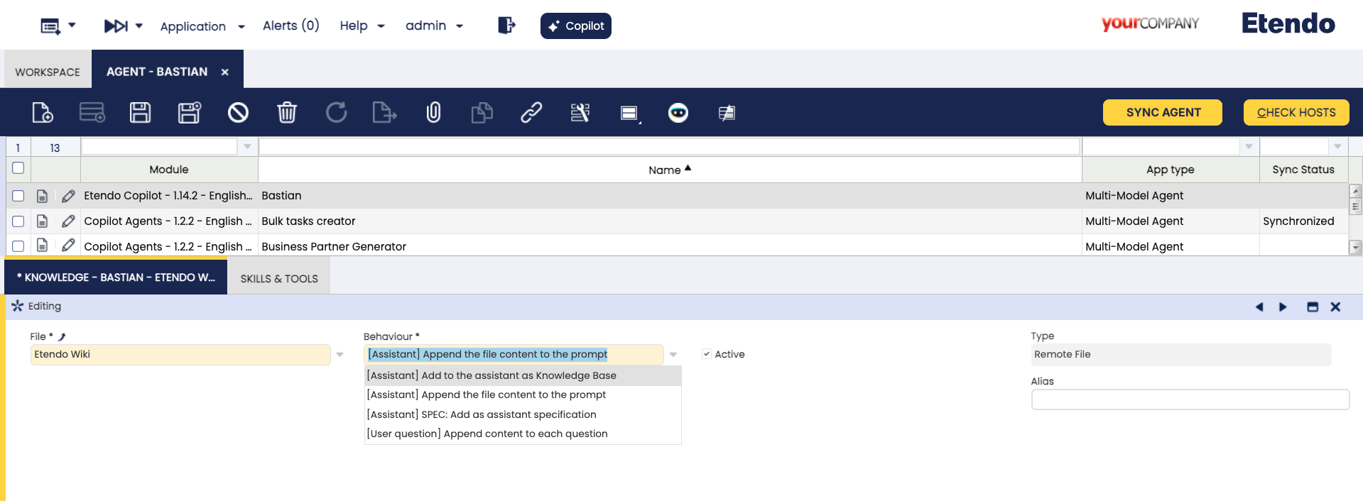Open form view for Bastian row
Viewport: 1363px width, 501px height.
(43, 196)
